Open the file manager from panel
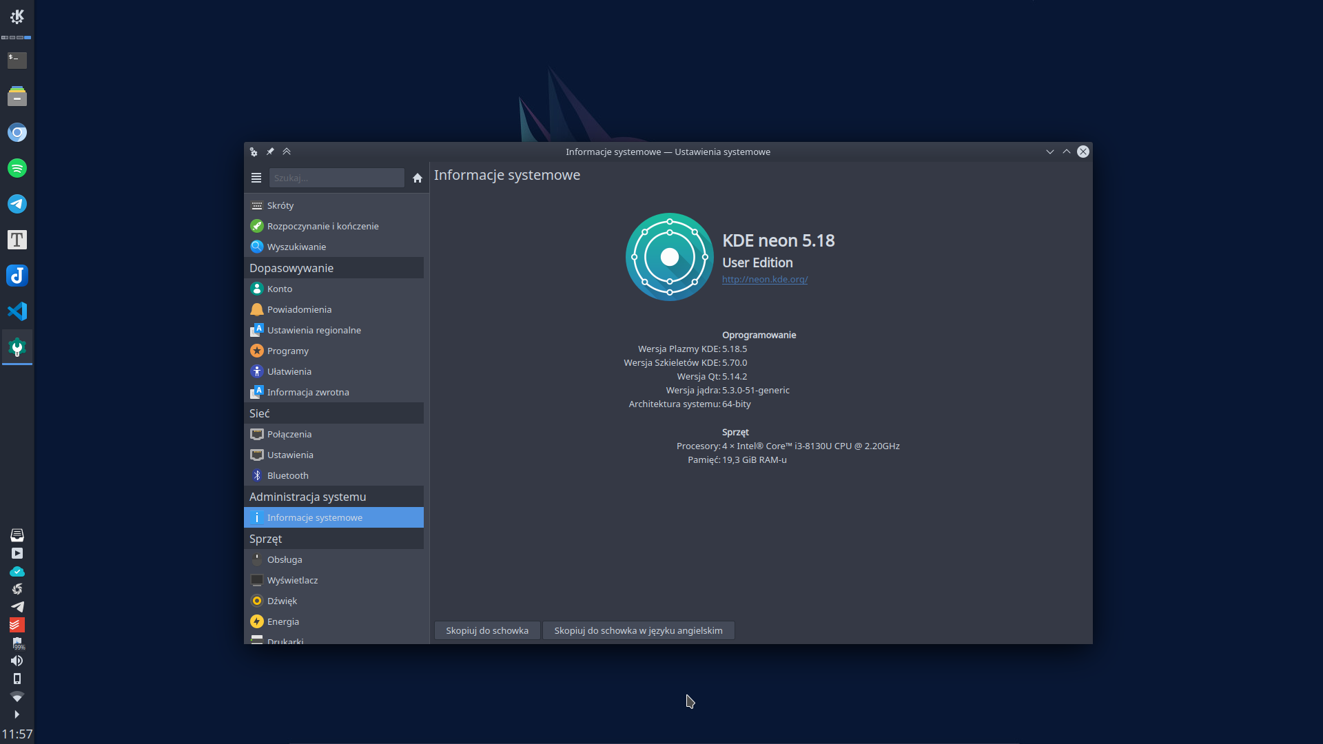The image size is (1323, 744). [x=17, y=96]
